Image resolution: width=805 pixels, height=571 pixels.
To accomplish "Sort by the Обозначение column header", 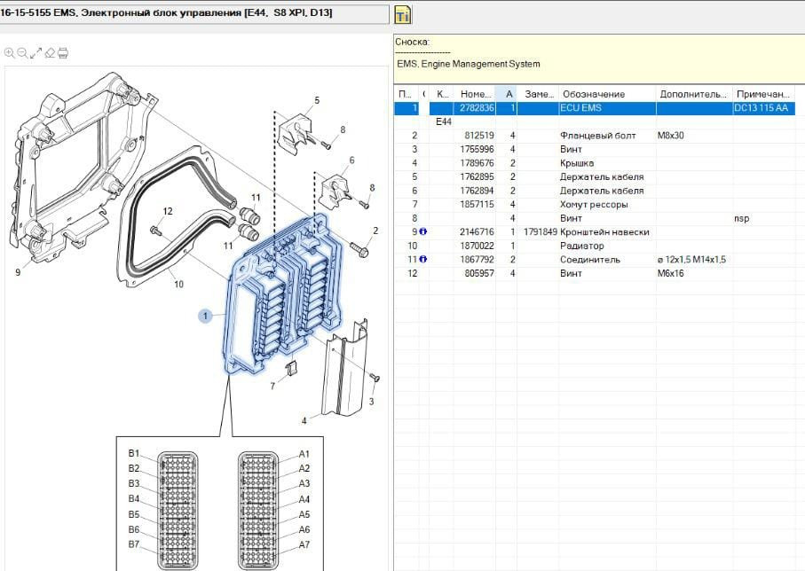I will 592,94.
